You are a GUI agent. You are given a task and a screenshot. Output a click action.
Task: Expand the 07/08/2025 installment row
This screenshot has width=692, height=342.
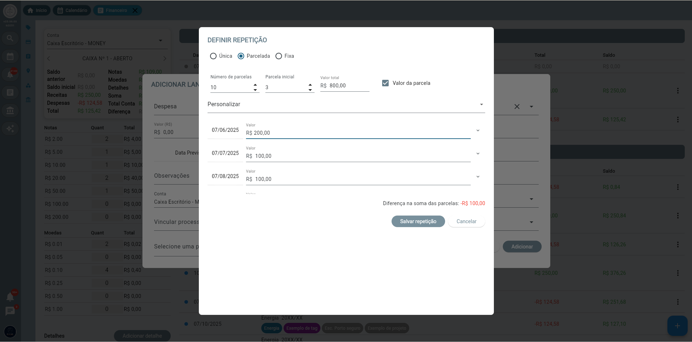[x=478, y=177]
